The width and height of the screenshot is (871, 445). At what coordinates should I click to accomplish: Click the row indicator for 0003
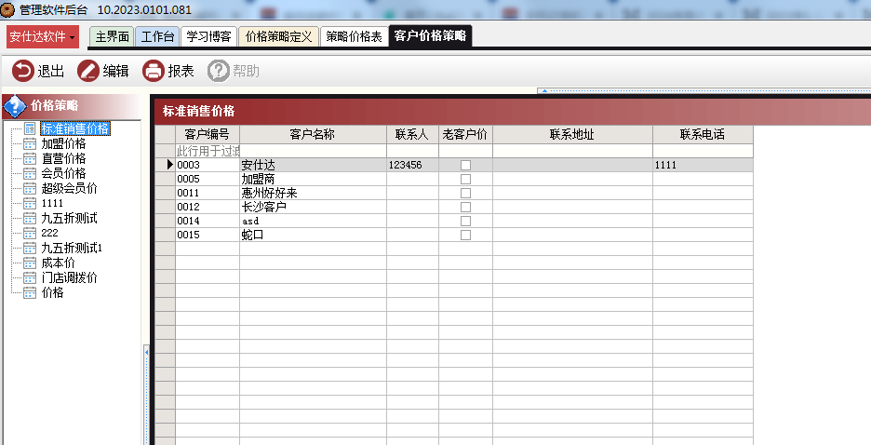click(x=165, y=165)
